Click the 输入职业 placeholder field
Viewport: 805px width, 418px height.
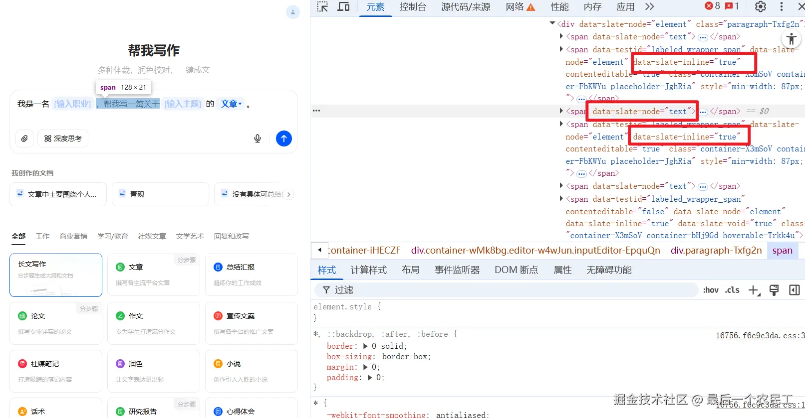tap(73, 104)
